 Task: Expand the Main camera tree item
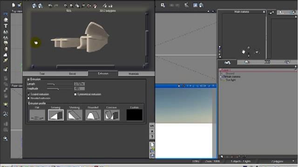(x=221, y=77)
